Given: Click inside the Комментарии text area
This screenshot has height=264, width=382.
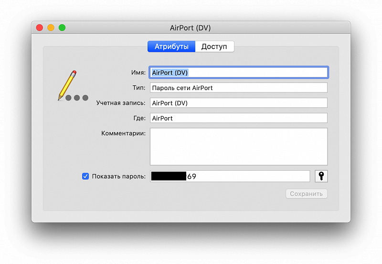Looking at the screenshot, I should coord(238,147).
